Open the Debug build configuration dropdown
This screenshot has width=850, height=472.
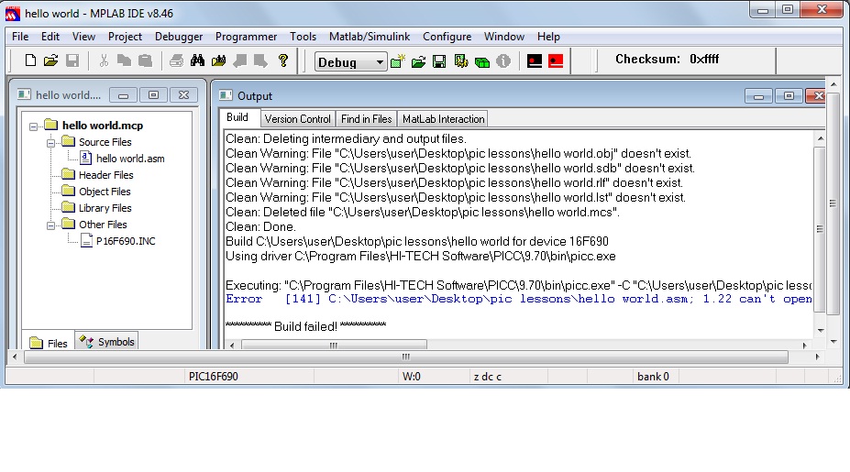[380, 62]
